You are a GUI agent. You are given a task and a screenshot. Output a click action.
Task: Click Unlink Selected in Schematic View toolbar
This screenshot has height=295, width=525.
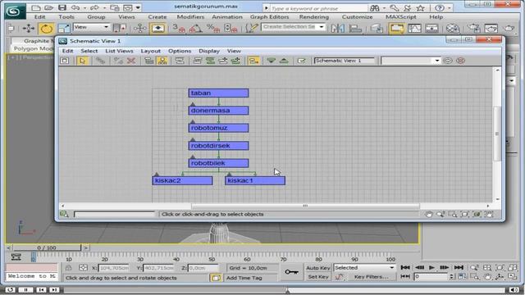coord(118,61)
